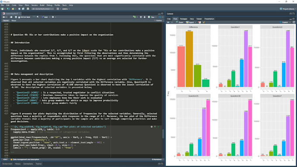This screenshot has height=167, width=297.
Task: Clear all plots with the broom icon
Action: pyautogui.click(x=204, y=22)
